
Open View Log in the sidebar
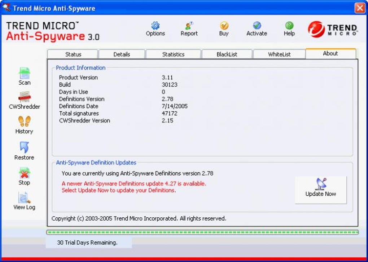pyautogui.click(x=25, y=201)
